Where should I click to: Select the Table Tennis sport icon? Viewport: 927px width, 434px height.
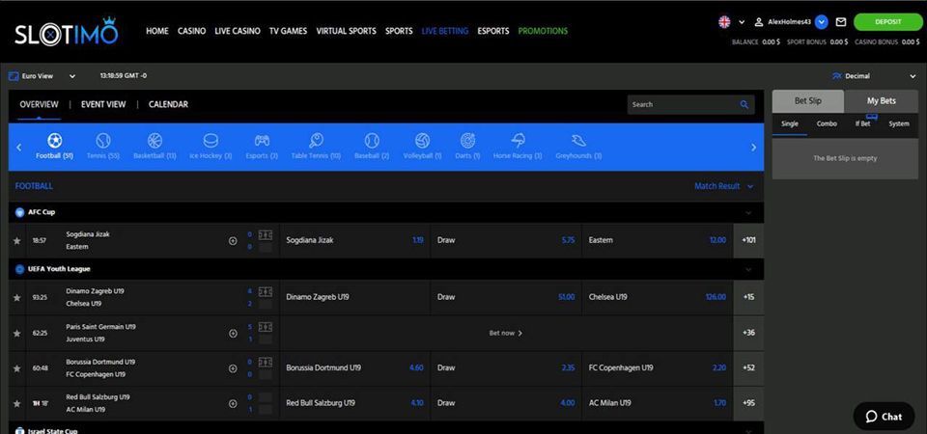pyautogui.click(x=316, y=141)
